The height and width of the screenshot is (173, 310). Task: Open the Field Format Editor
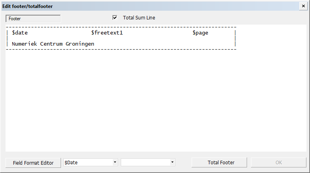click(x=33, y=163)
